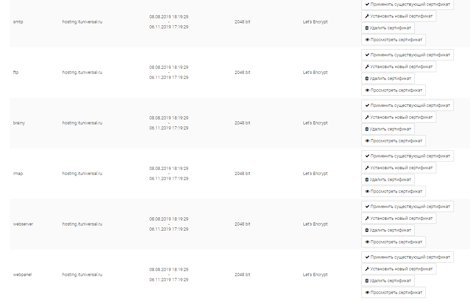View the imap certificate
This screenshot has width=470, height=302.
pyautogui.click(x=393, y=191)
